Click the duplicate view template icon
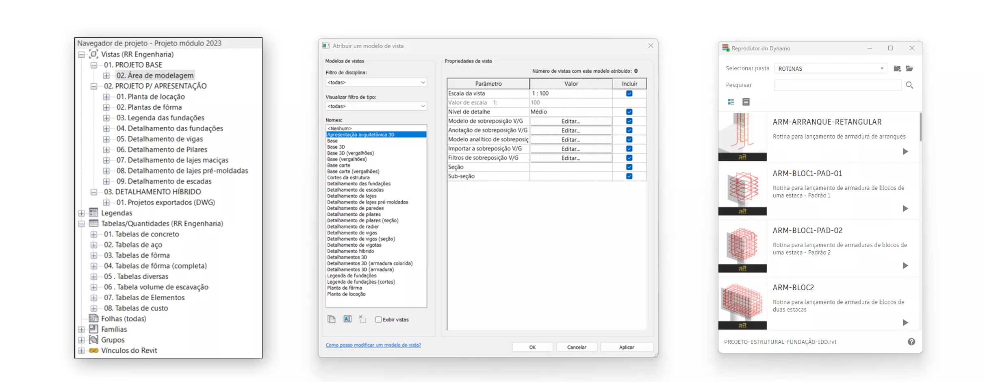 (332, 319)
